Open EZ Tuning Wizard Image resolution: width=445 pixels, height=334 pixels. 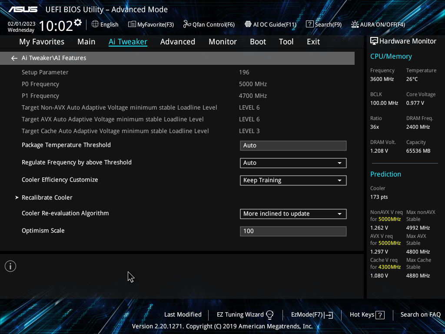coord(240,315)
